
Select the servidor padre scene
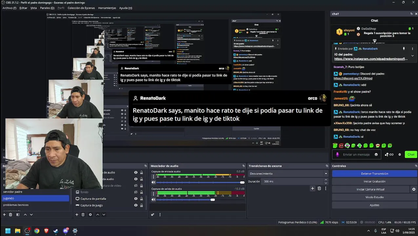click(x=35, y=192)
